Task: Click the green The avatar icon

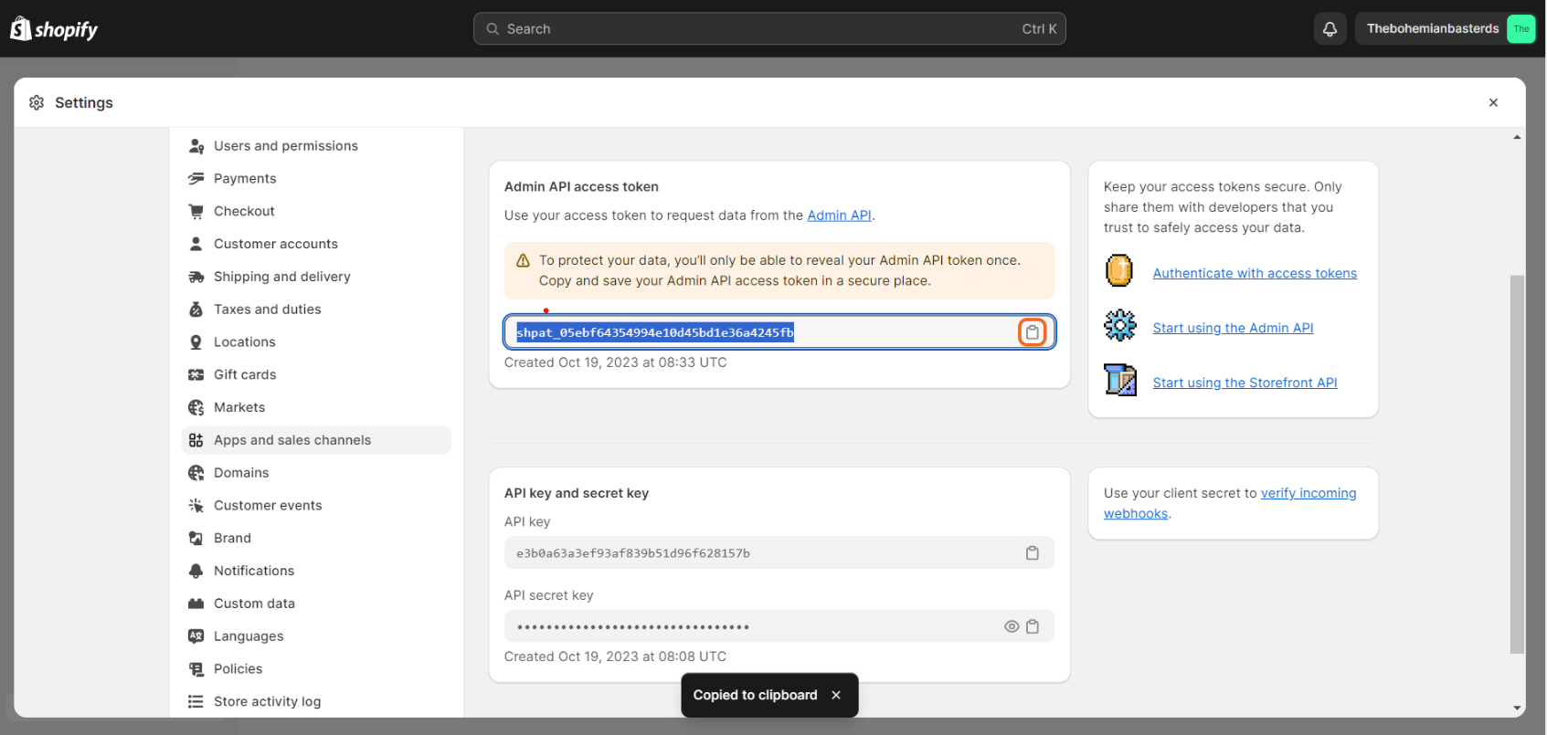Action: [1521, 29]
